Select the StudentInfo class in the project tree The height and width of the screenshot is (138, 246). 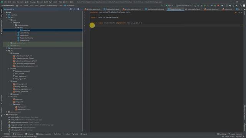(26, 30)
